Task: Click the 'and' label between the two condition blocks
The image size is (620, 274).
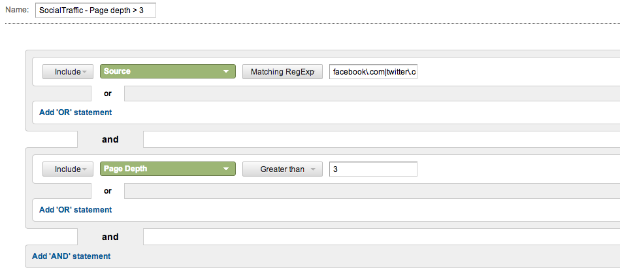Action: (x=110, y=139)
